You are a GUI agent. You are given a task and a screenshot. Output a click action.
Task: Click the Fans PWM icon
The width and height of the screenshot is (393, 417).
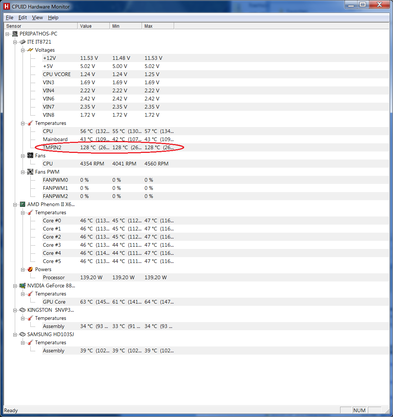[x=30, y=172]
